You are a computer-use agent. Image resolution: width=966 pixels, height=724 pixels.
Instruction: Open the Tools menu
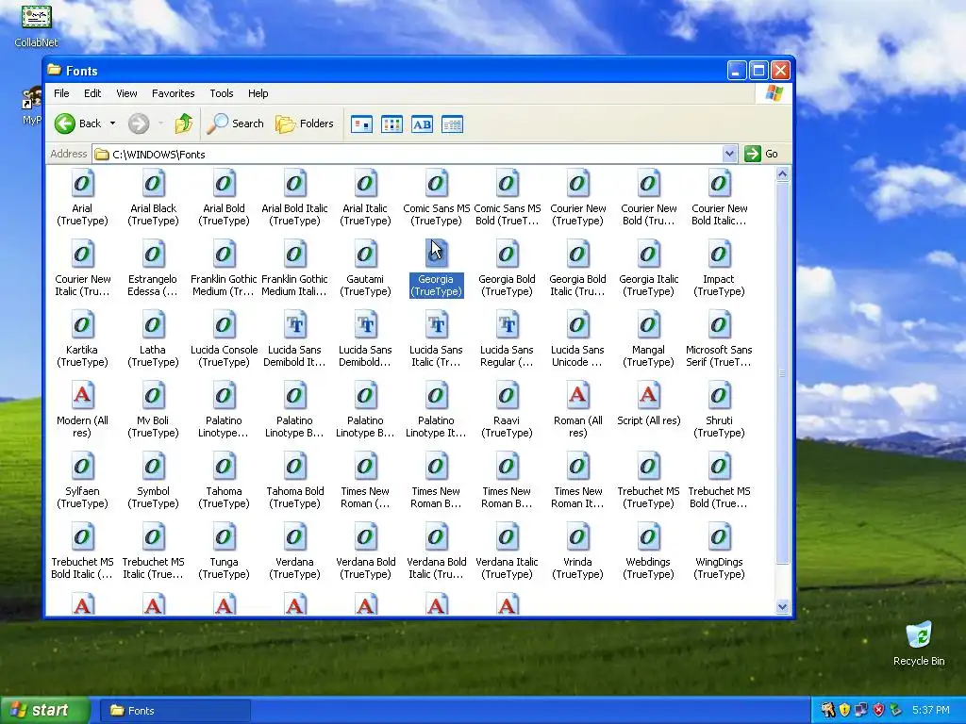[x=221, y=93]
